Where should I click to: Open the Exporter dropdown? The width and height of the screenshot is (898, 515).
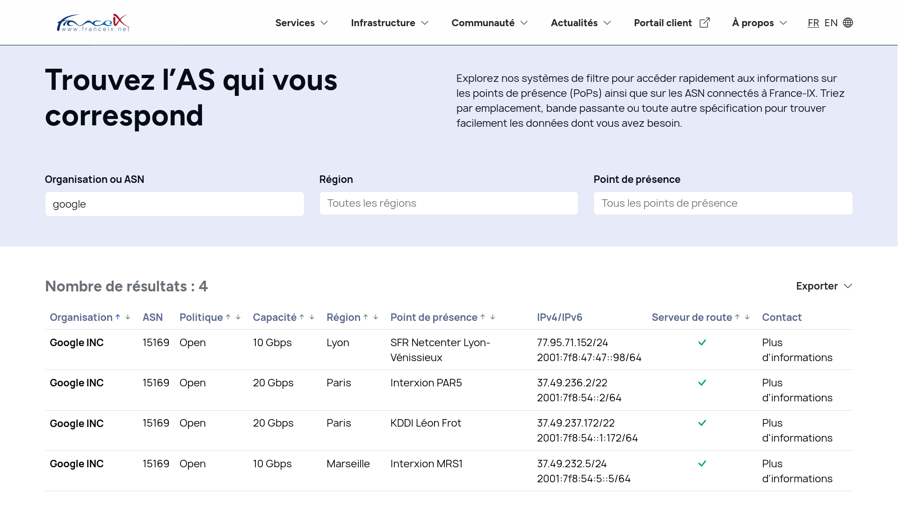[x=824, y=286]
